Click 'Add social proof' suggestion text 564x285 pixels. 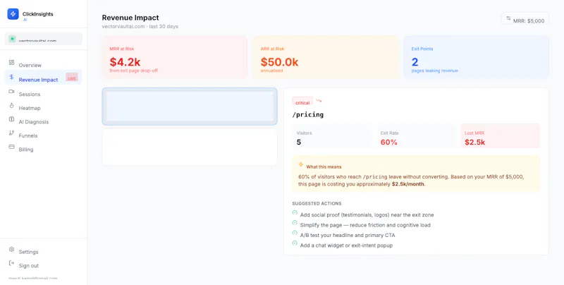pyautogui.click(x=367, y=215)
